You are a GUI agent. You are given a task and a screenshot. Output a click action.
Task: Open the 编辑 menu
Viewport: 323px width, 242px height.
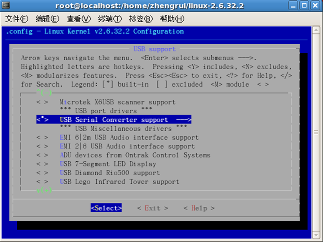(47, 18)
